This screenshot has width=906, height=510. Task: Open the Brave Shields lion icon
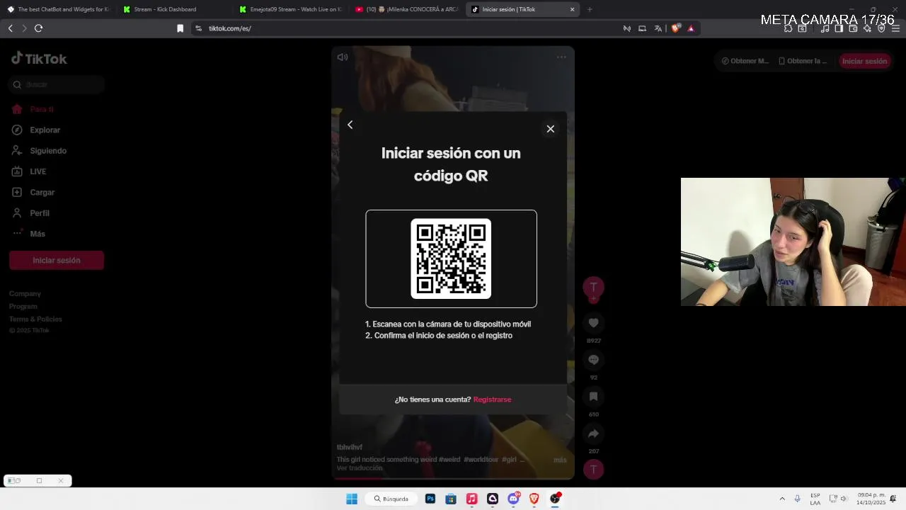click(x=675, y=28)
